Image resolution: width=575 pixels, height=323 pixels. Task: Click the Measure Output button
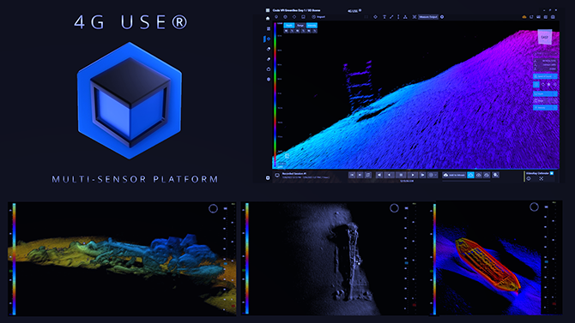click(x=428, y=17)
